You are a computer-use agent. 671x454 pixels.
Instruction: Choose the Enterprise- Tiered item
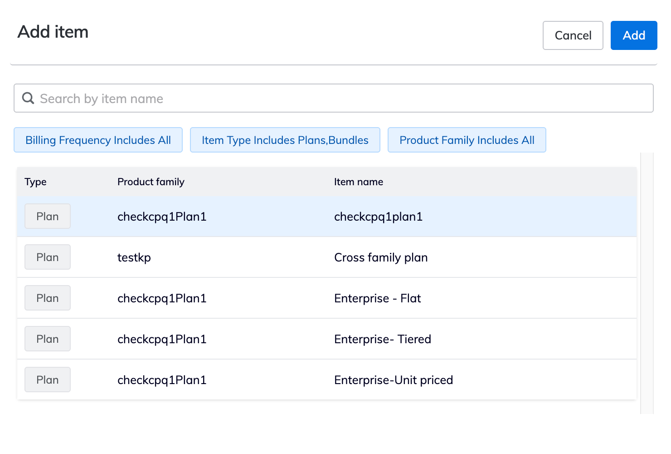tap(382, 339)
